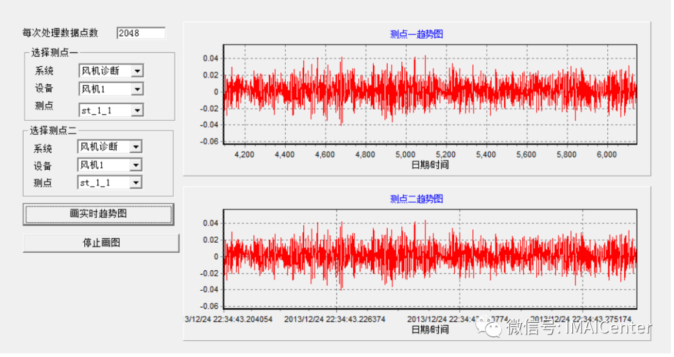Click the 测点一趋势图 chart title
The width and height of the screenshot is (674, 357).
[x=416, y=34]
